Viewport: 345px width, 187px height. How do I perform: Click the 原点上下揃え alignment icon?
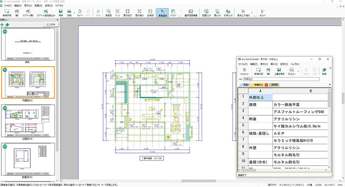(243, 13)
